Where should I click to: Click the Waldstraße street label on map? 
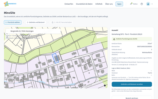coord(88,86)
